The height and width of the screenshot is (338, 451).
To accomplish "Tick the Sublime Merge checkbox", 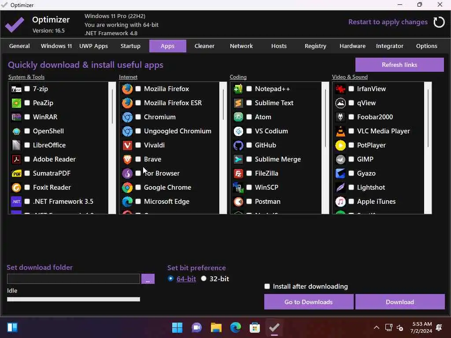I will point(249,159).
